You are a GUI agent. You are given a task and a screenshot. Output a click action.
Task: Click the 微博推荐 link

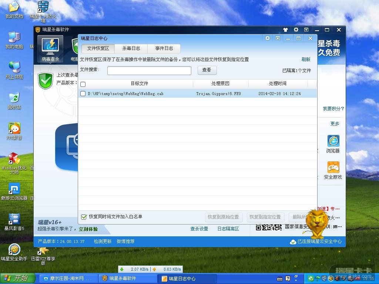(126, 241)
